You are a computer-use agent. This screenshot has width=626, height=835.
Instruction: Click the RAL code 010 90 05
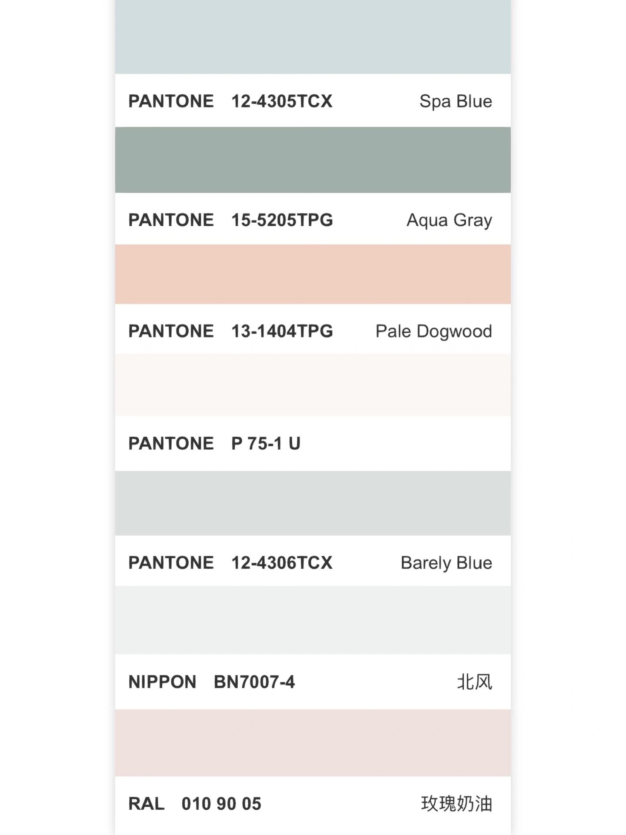221,804
